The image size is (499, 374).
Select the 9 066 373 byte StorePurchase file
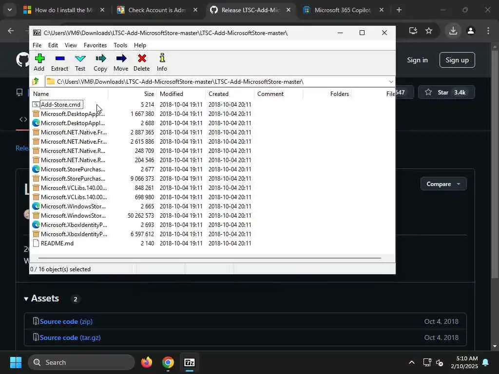[73, 179]
